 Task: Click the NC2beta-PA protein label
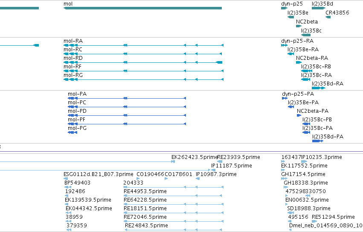313,111
